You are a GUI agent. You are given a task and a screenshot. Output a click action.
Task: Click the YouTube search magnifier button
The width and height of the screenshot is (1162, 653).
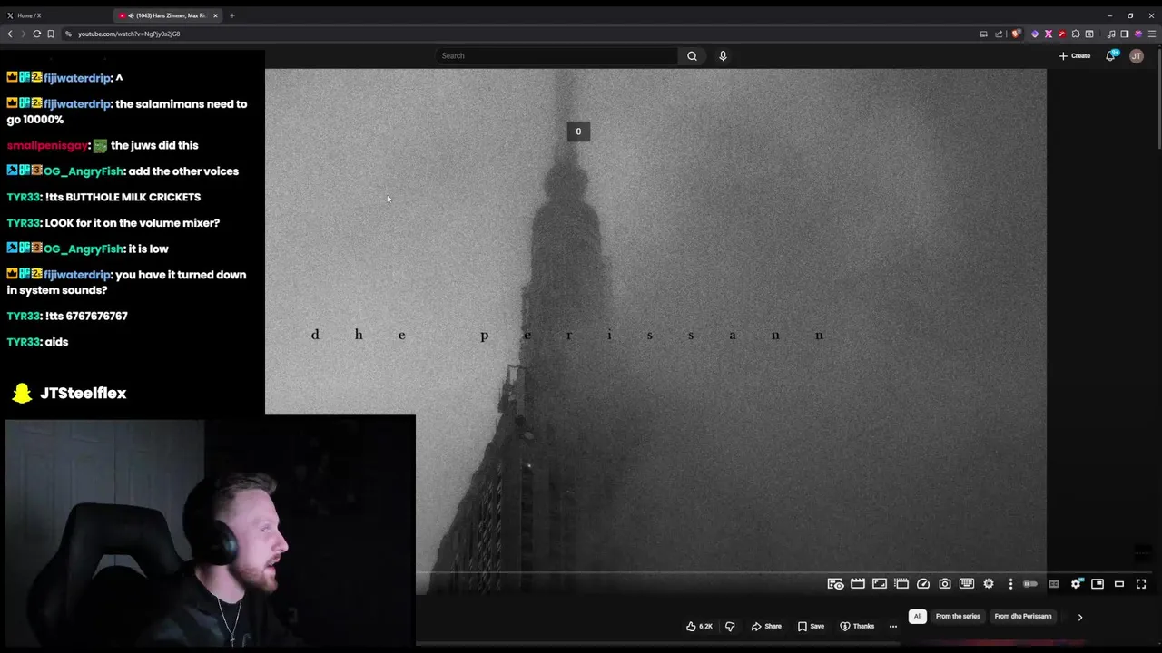pos(692,55)
